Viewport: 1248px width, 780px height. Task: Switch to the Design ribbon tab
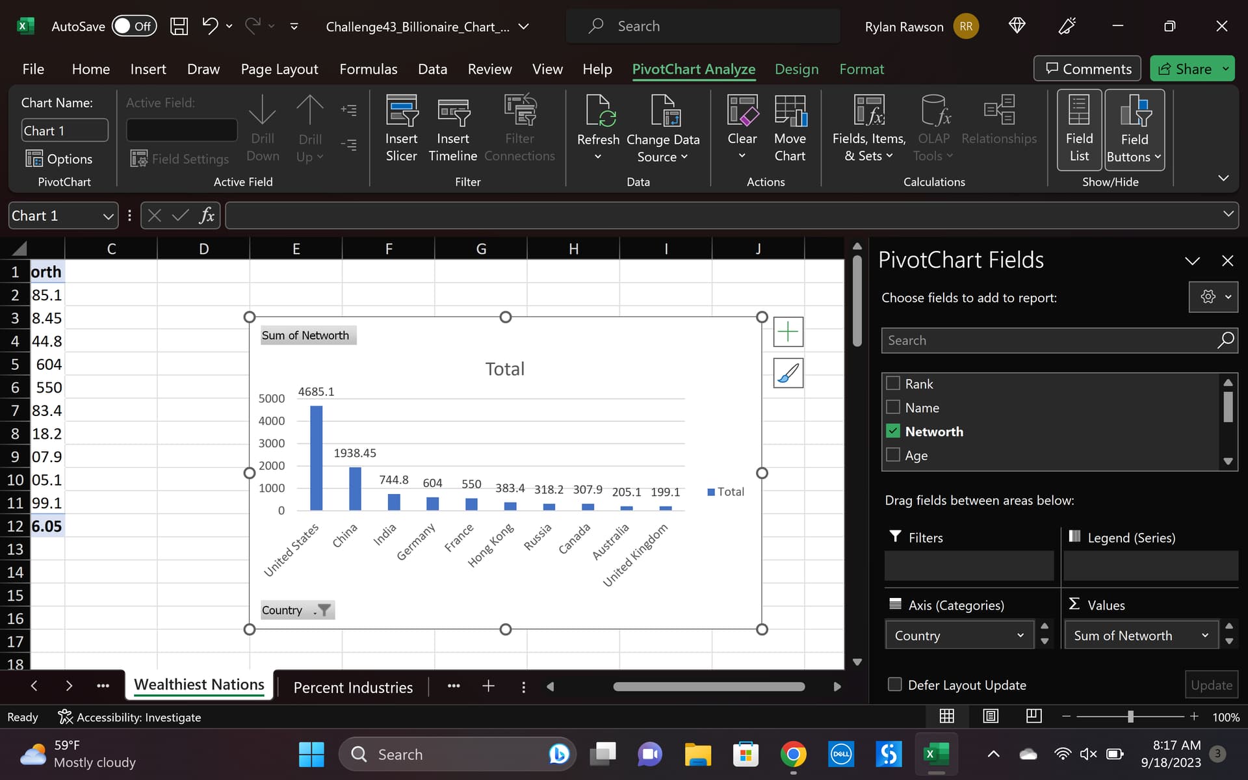pos(796,69)
